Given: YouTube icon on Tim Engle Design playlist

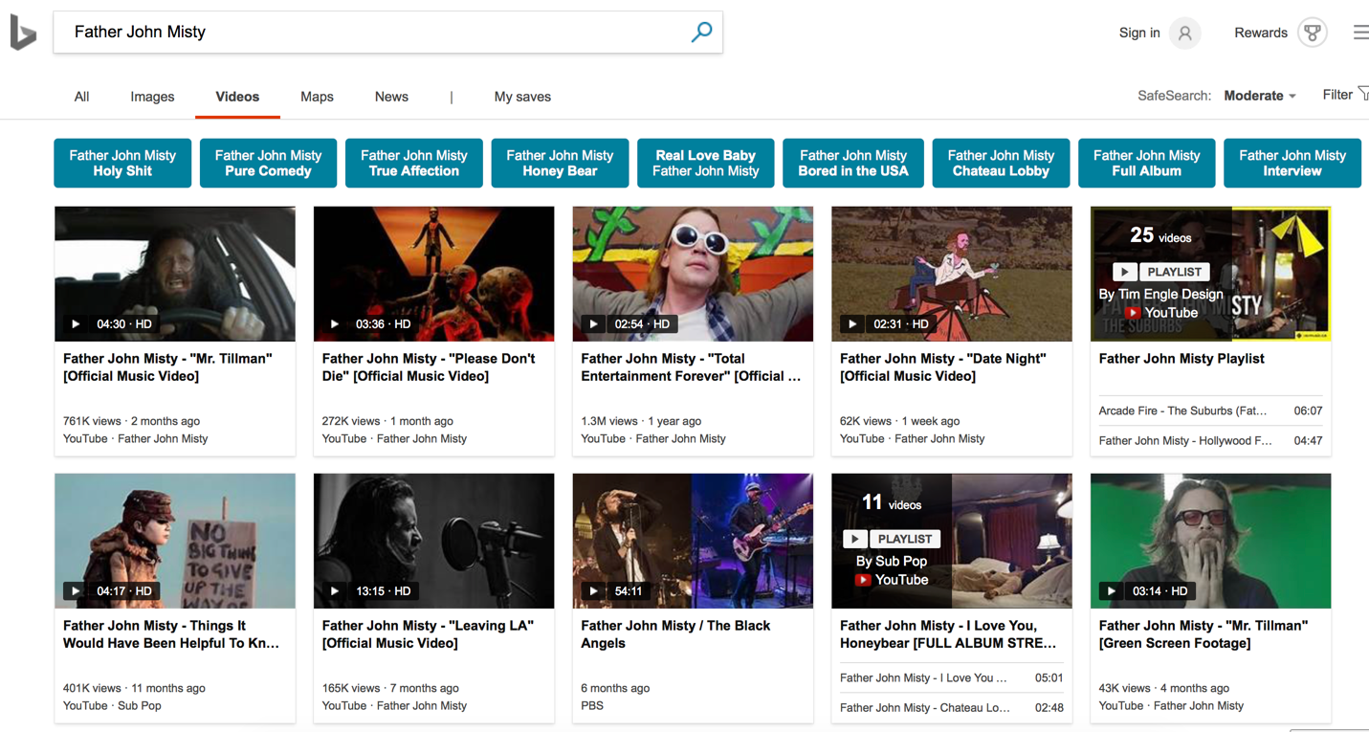Looking at the screenshot, I should pyautogui.click(x=1133, y=313).
